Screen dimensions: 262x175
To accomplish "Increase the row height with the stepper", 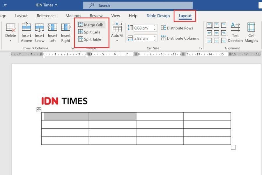I will 154,26.
